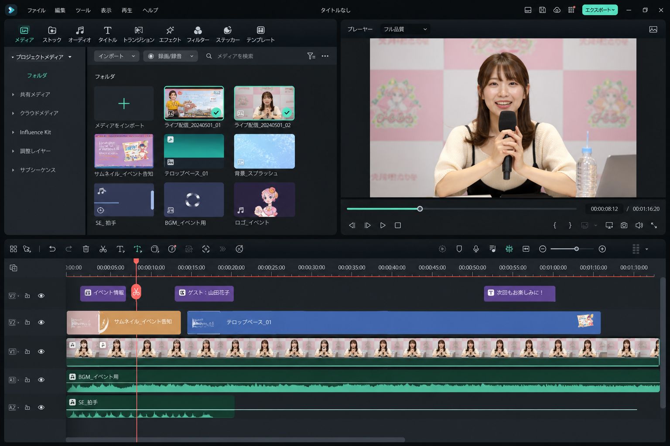Open the player snapshot image icon at top right

pyautogui.click(x=653, y=29)
